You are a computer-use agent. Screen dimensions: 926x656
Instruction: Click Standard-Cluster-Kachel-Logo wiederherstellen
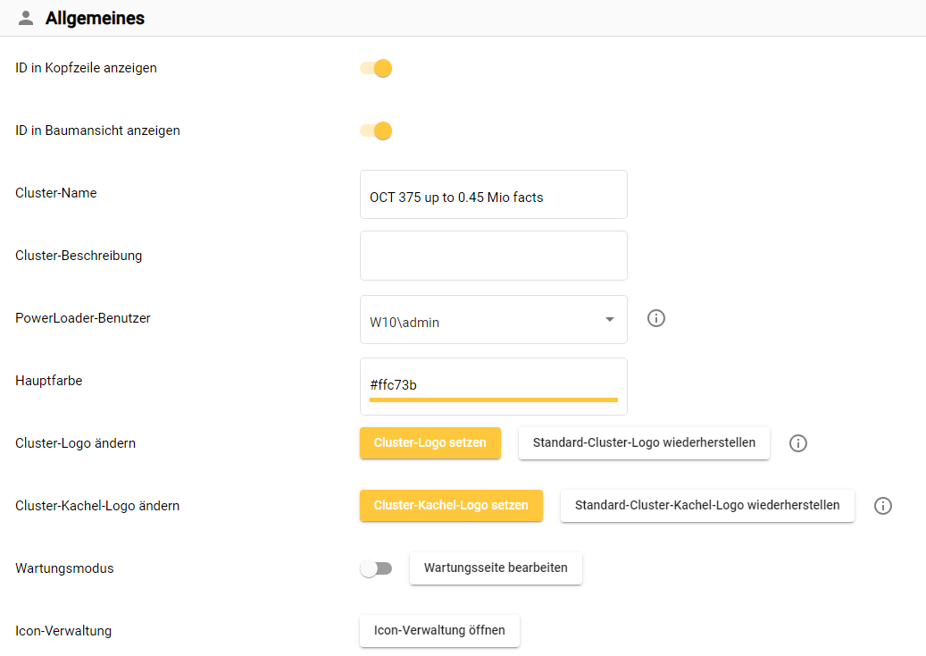tap(707, 506)
